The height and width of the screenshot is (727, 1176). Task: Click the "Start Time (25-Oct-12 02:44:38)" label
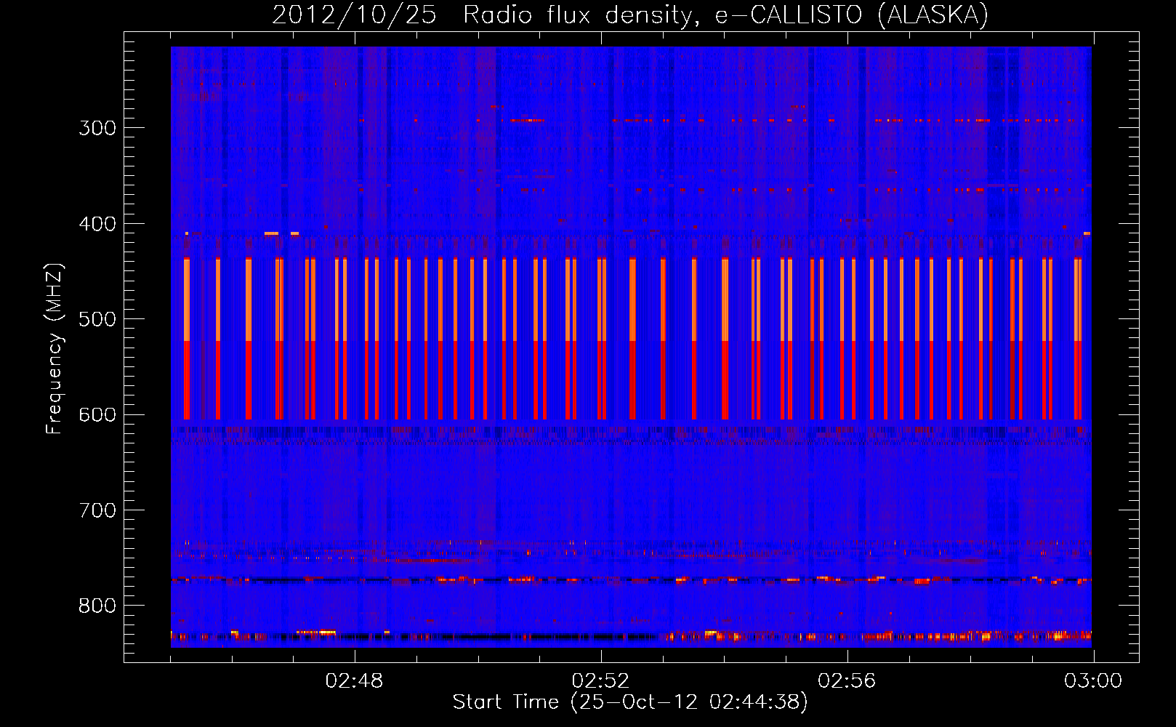630,702
